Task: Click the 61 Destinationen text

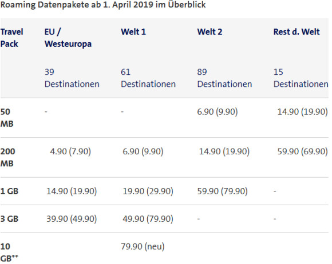Action: pos(148,78)
